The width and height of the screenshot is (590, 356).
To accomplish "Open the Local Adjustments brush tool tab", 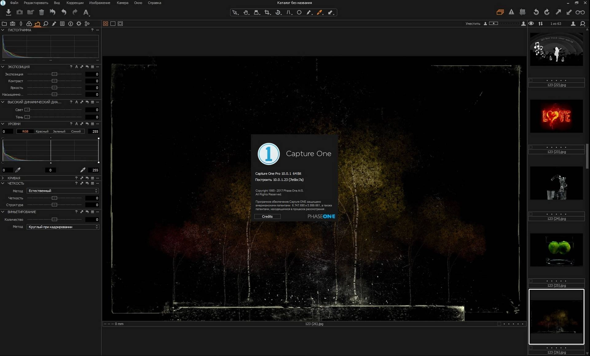I will point(54,24).
